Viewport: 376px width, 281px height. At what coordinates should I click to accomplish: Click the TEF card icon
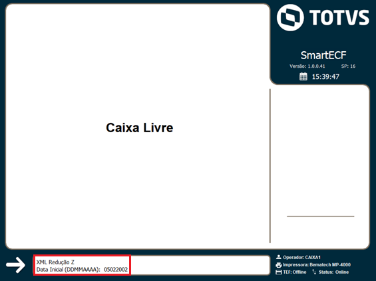point(278,272)
